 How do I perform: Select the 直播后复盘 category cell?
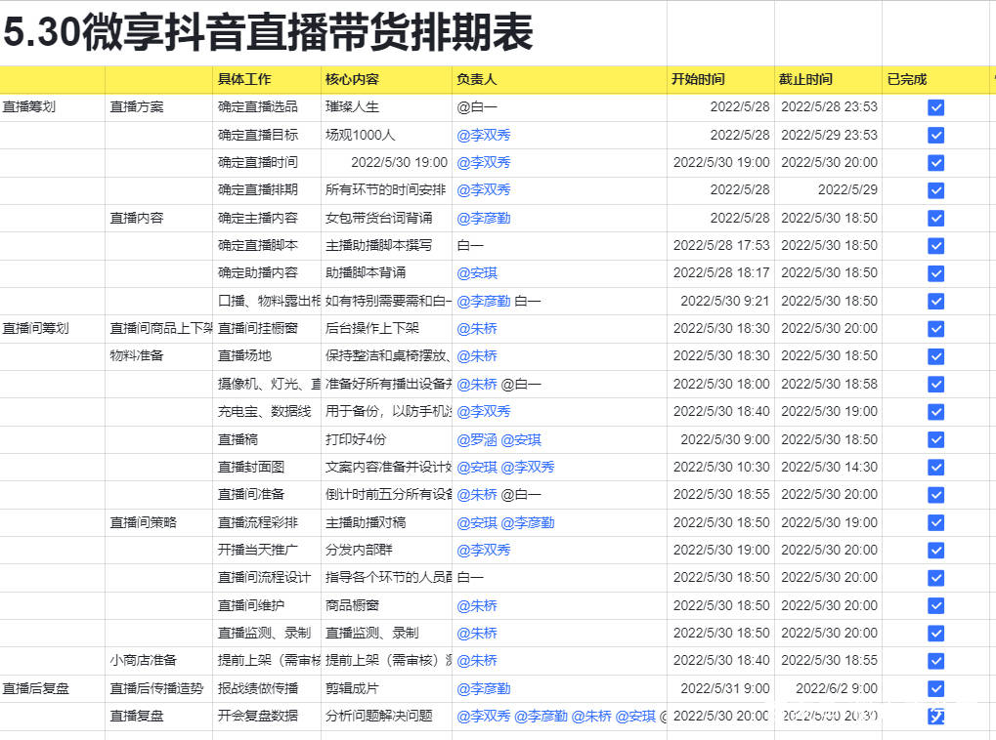click(x=52, y=688)
